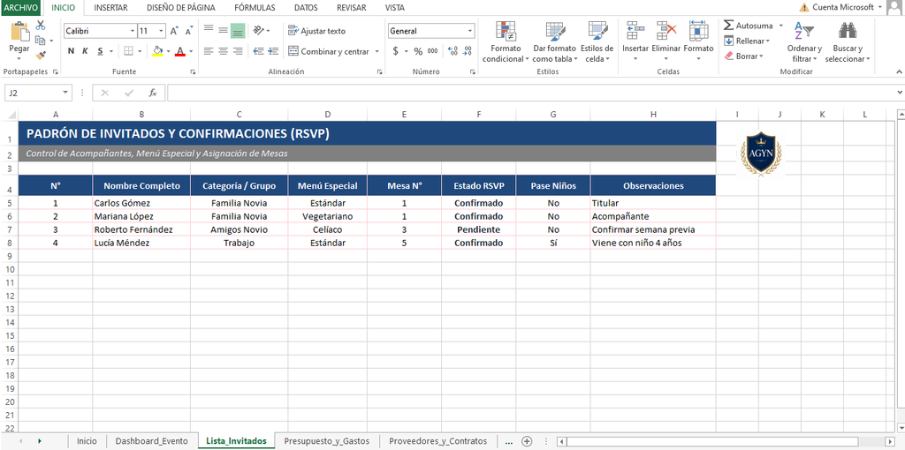Open Buscar y seleccionar binoculars
The height and width of the screenshot is (450, 905).
(x=848, y=42)
